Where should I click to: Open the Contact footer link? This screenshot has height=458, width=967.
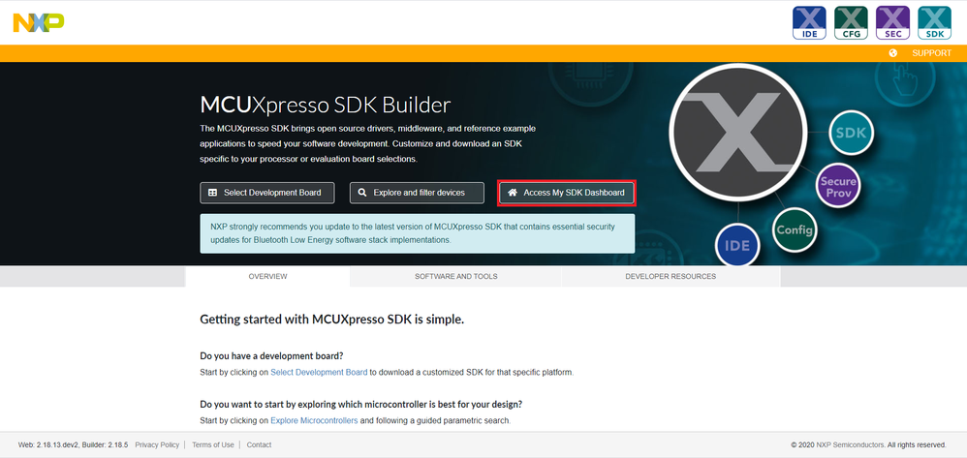click(x=259, y=444)
